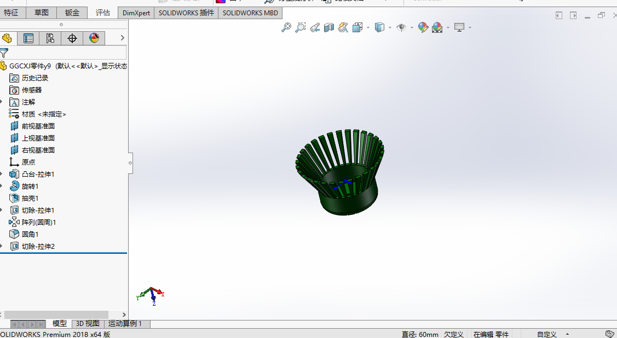Image resolution: width=617 pixels, height=338 pixels.
Task: Select the 切除-拉伸2 feature
Action: click(x=32, y=247)
